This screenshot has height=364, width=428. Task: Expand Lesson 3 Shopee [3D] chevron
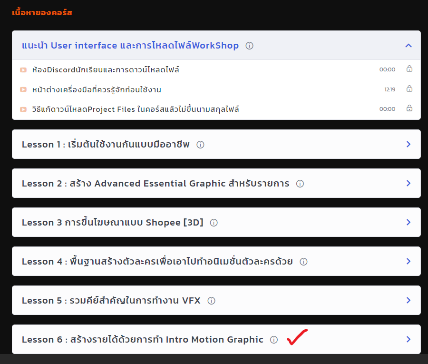408,222
